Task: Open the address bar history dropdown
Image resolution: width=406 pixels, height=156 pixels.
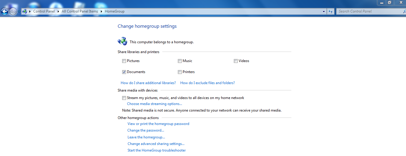Action: [x=324, y=11]
